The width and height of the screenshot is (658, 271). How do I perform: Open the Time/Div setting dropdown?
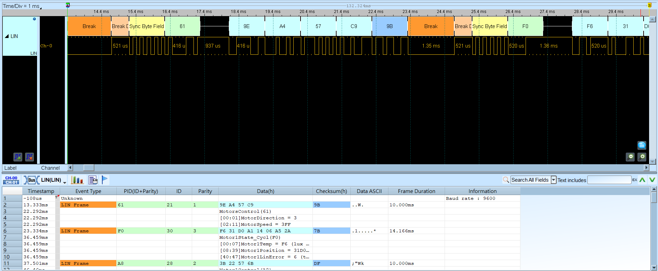point(22,6)
